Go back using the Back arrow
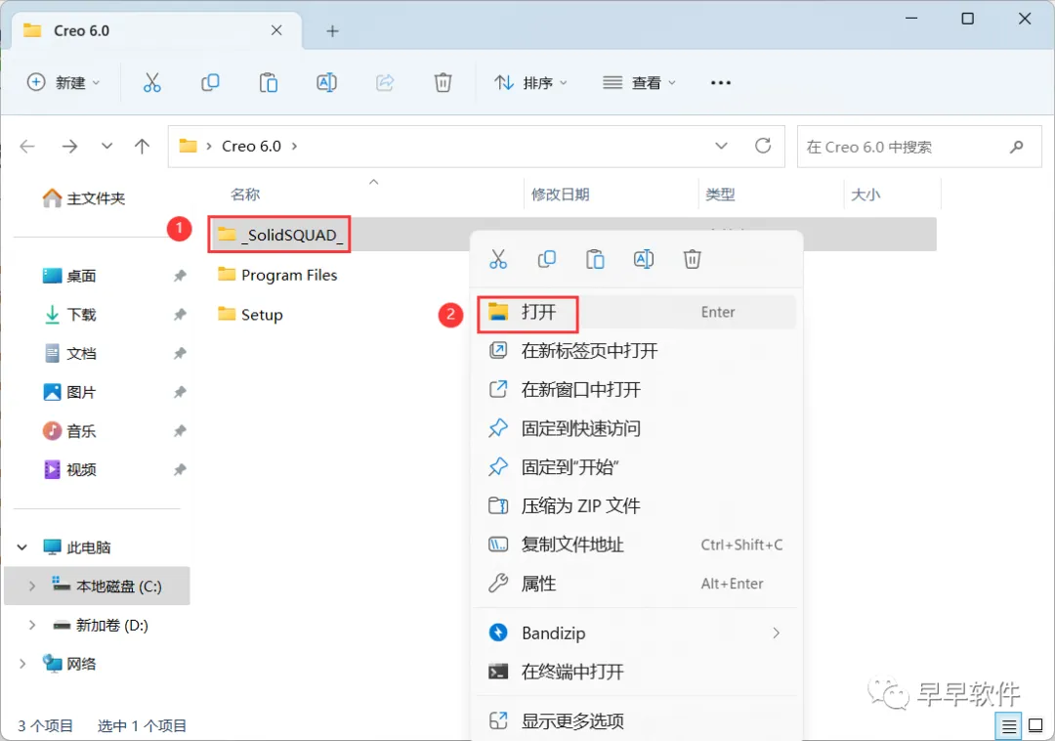1055x741 pixels. (x=27, y=146)
